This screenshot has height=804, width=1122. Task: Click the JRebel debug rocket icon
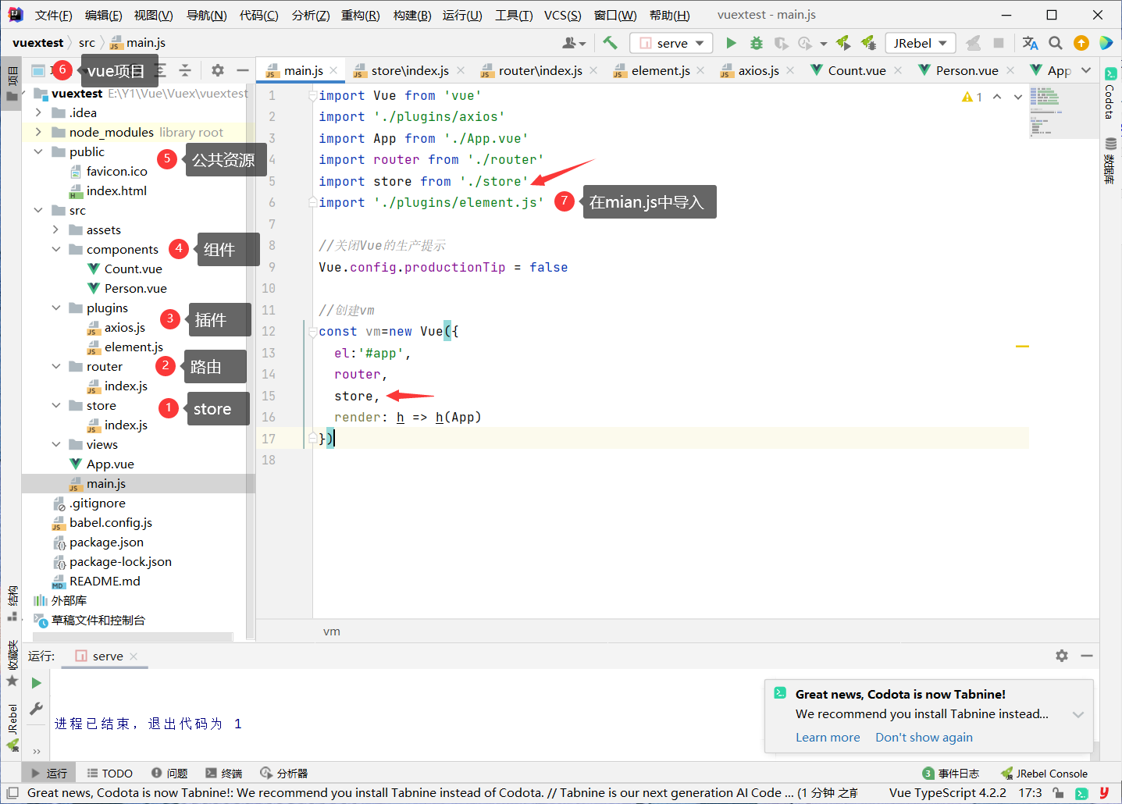[x=868, y=43]
